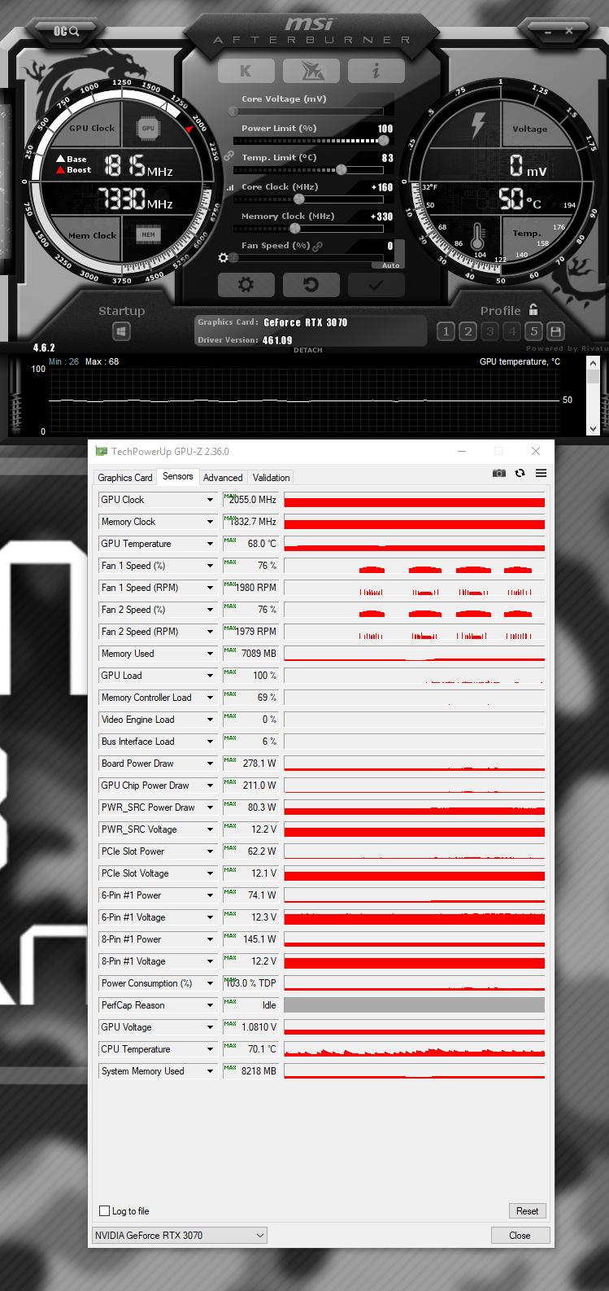Screen dimensions: 609x1291
Task: Click the Afterburner thermometer temperature icon
Action: [x=477, y=237]
